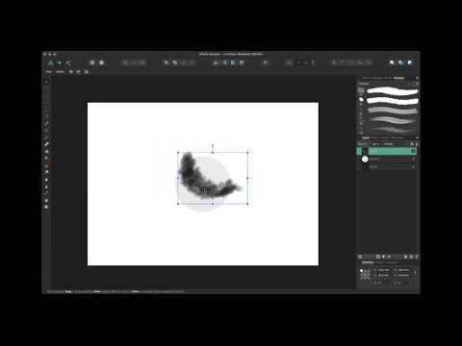Toggle visibility of the bottom layer
The height and width of the screenshot is (346, 462).
pos(413,166)
